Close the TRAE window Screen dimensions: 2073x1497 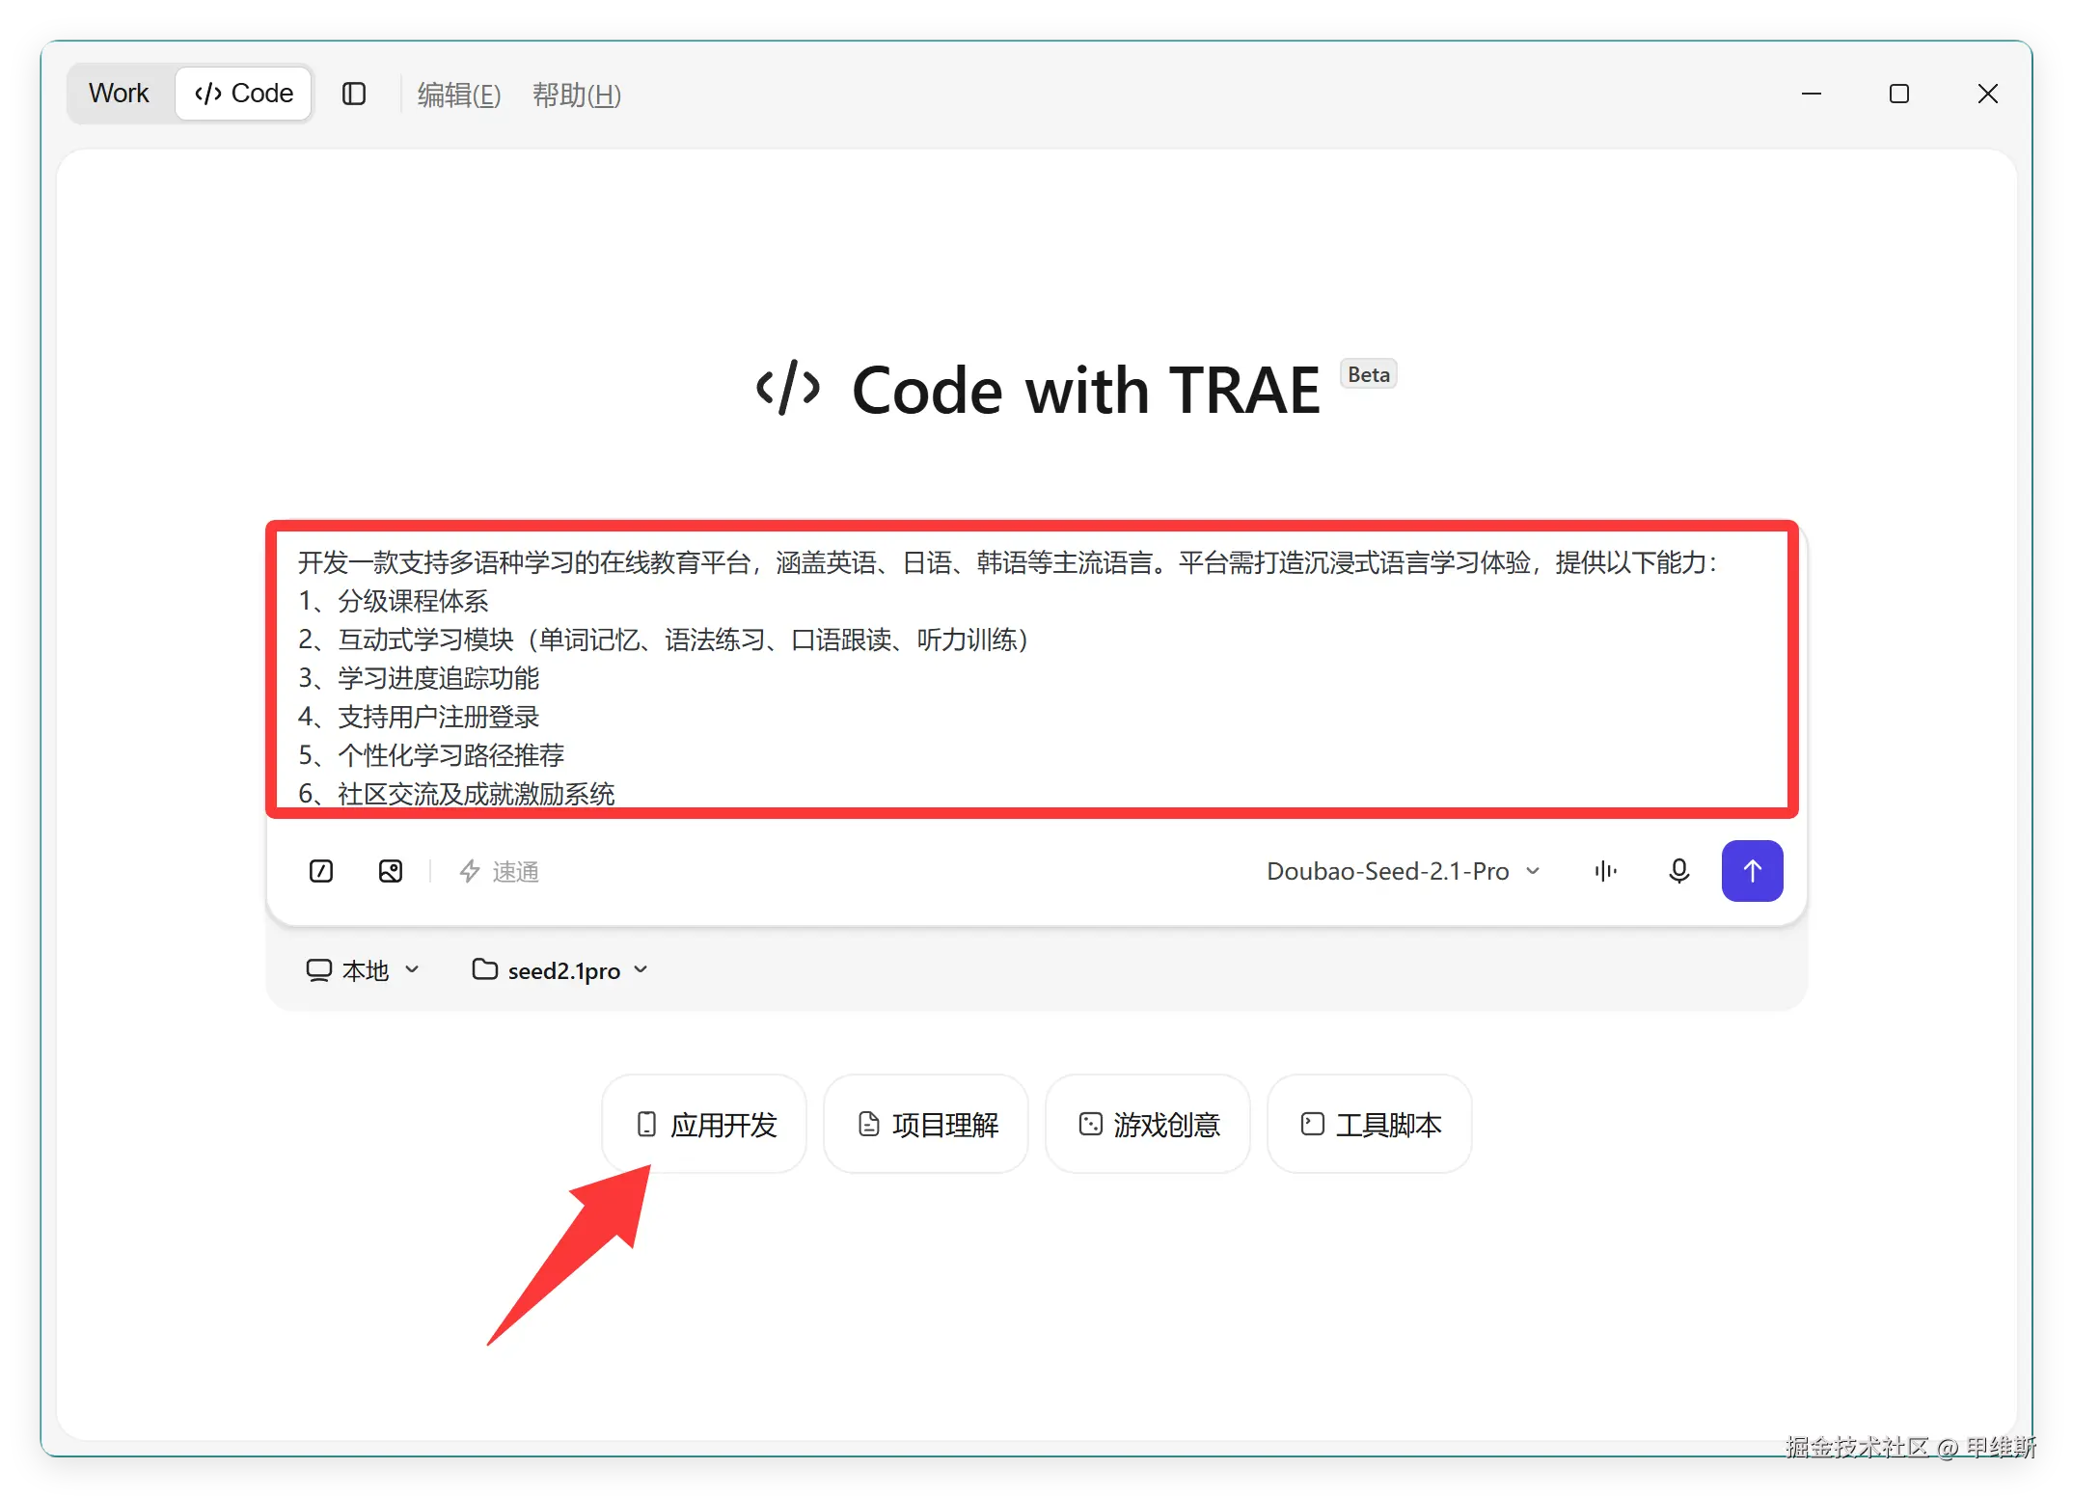1988,94
